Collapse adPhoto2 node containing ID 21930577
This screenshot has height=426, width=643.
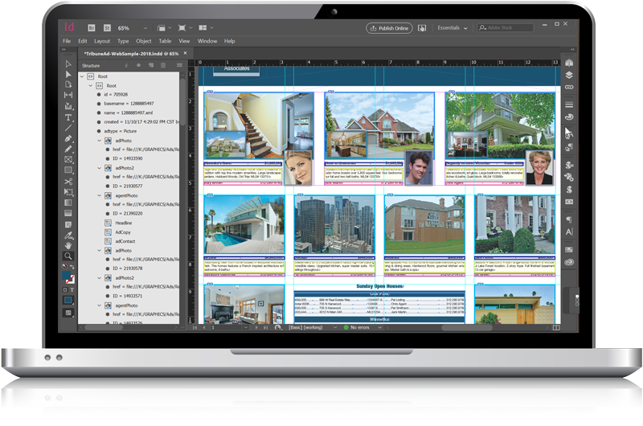tap(99, 168)
